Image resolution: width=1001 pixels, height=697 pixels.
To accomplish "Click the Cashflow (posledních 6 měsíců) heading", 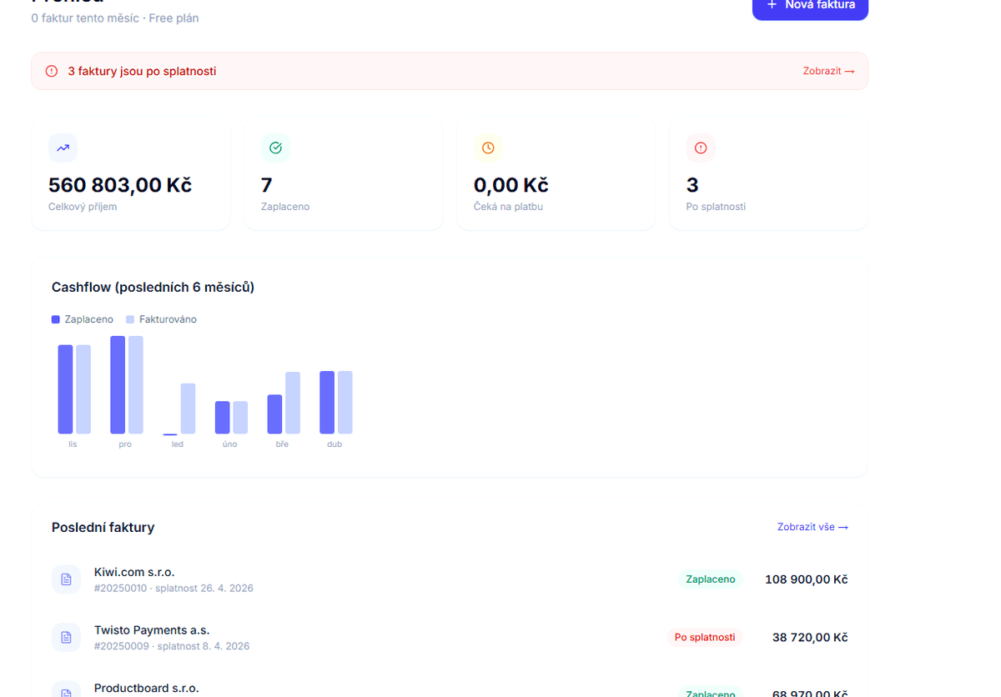I will pyautogui.click(x=153, y=287).
